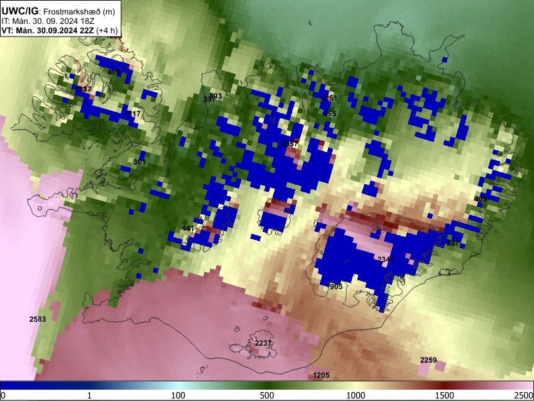Click the 441 value label
This screenshot has width=534, height=401.
coord(188,228)
